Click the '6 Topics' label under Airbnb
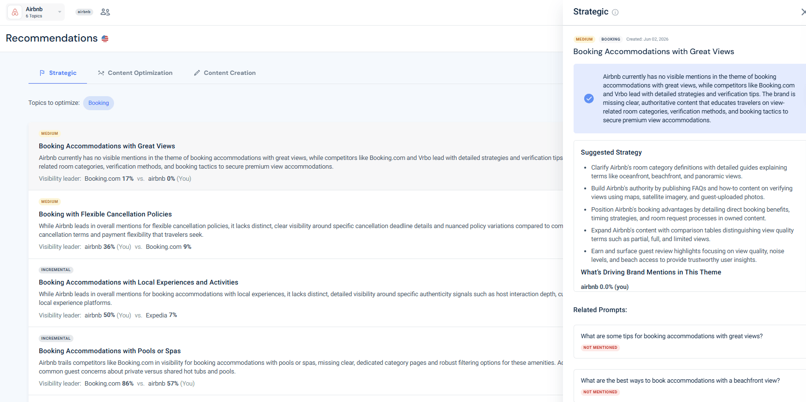The width and height of the screenshot is (806, 402). pos(34,16)
